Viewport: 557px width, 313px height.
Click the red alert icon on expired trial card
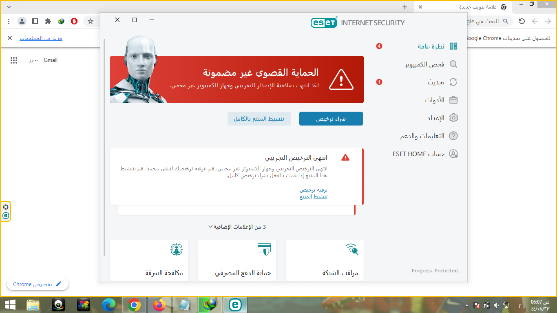345,157
